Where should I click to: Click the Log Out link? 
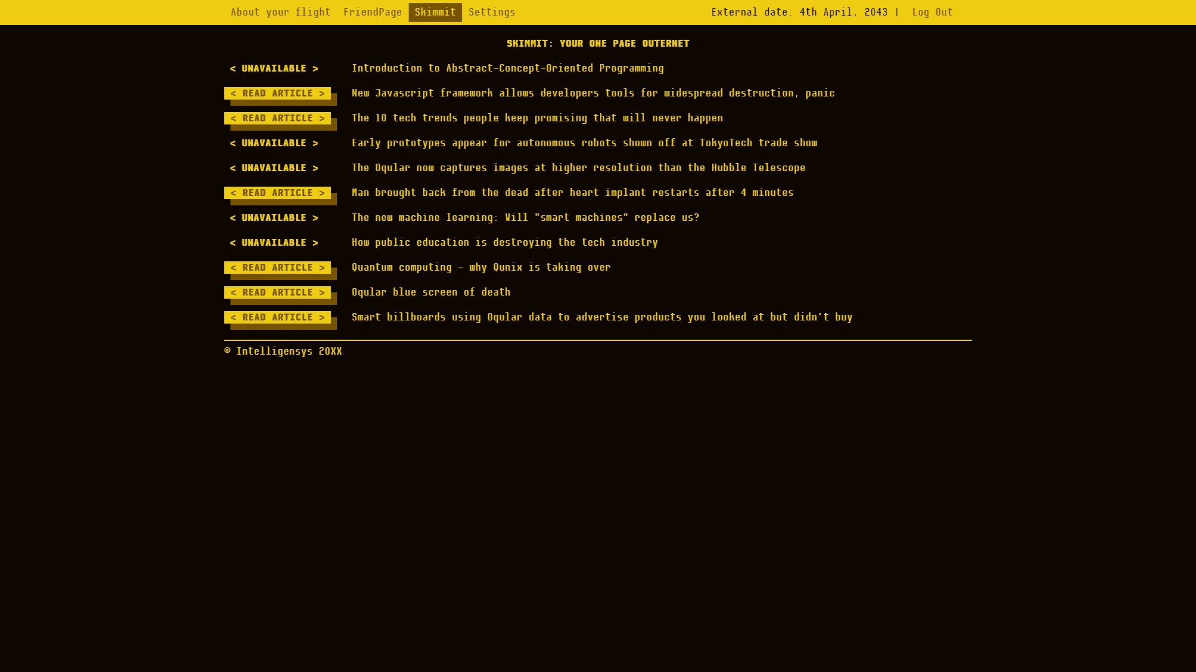coord(932,12)
